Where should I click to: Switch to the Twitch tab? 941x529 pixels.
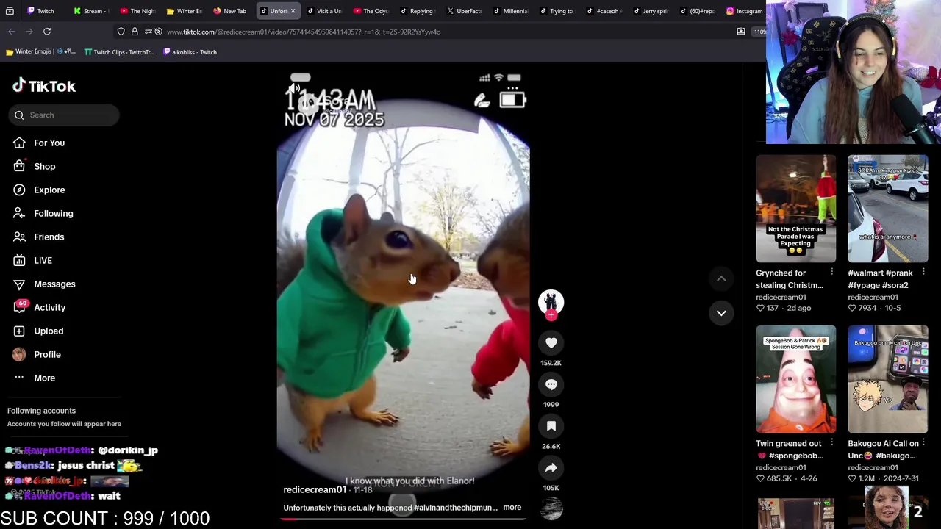pyautogui.click(x=40, y=11)
